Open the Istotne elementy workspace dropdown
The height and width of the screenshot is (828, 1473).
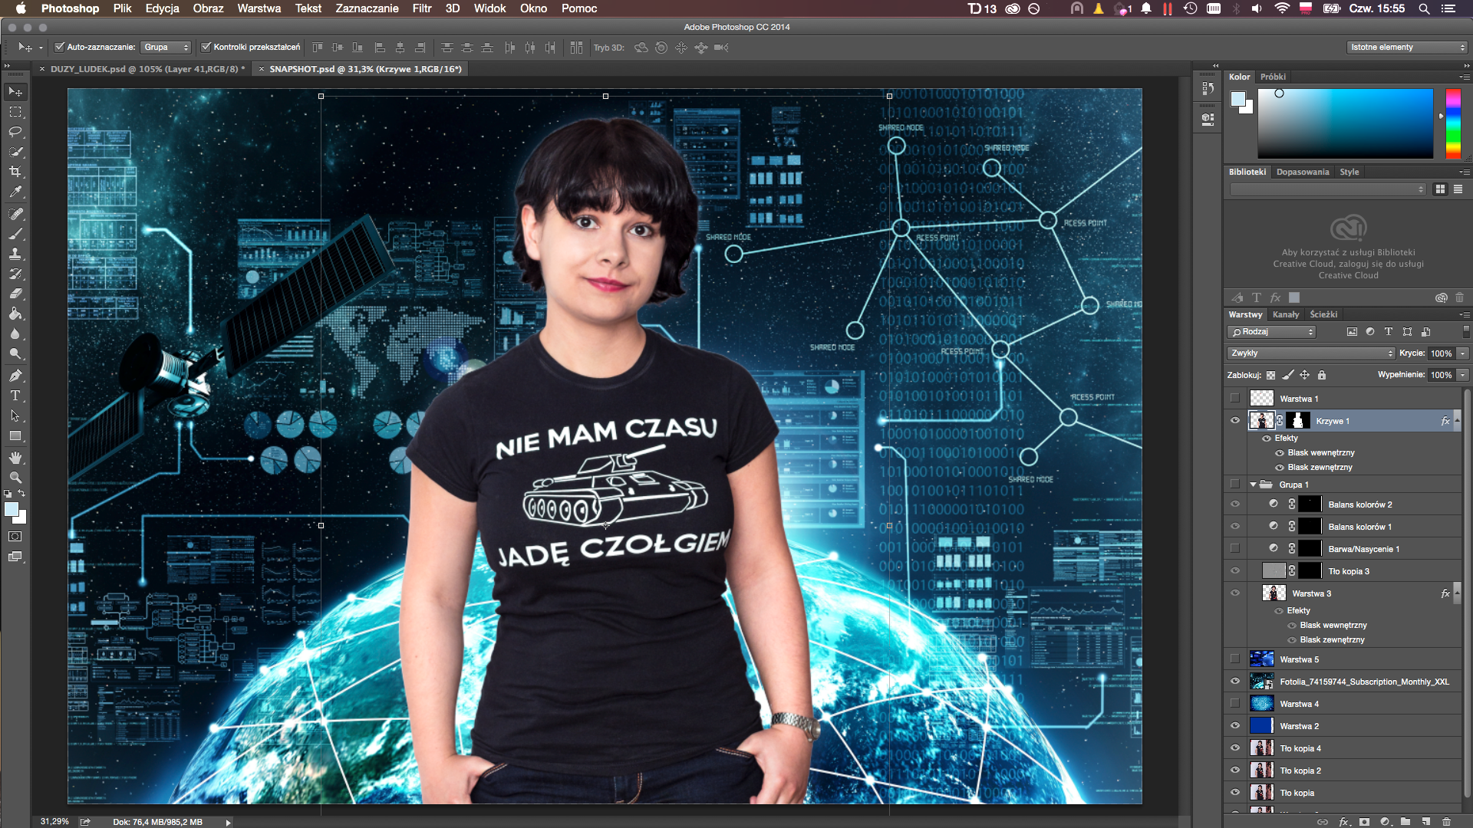[1407, 48]
